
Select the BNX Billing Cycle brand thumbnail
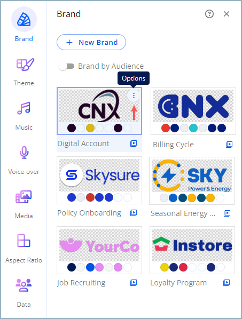click(193, 111)
